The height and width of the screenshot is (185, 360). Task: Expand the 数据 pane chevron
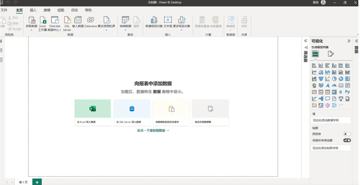pos(357,41)
